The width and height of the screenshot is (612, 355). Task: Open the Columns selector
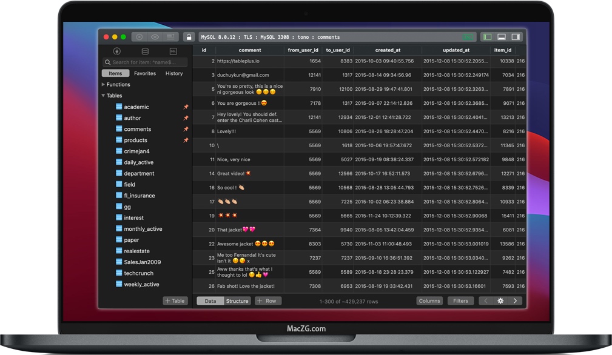tap(429, 300)
